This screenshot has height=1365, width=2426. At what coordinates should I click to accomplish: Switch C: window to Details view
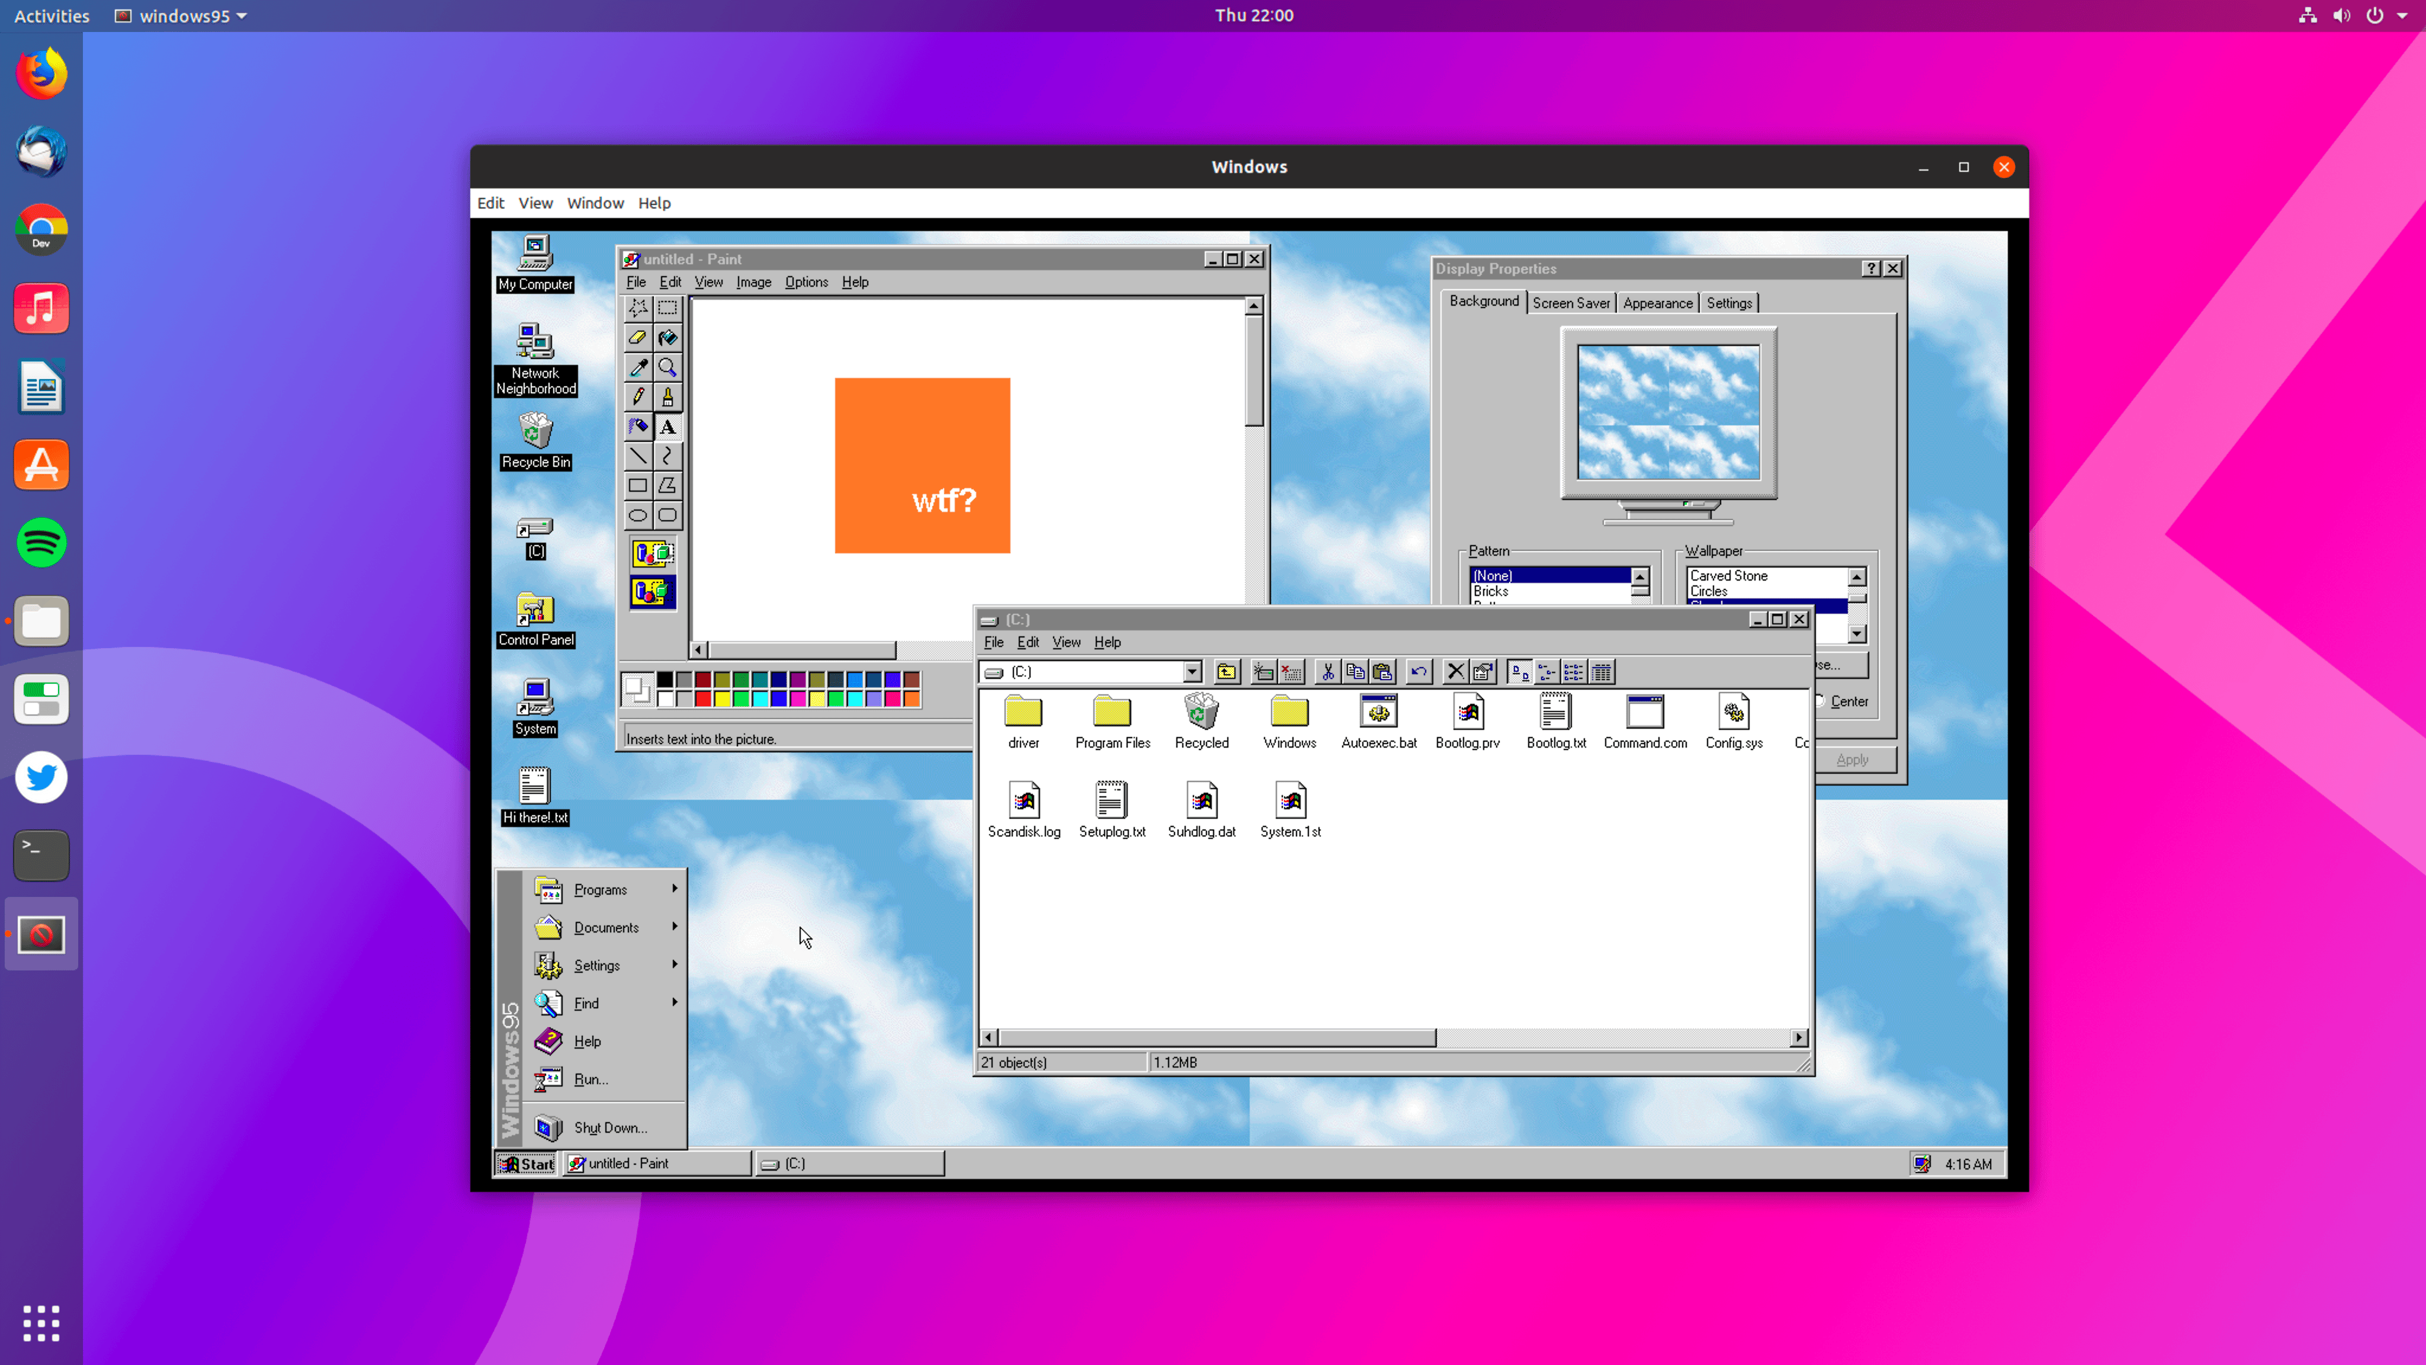1601,672
